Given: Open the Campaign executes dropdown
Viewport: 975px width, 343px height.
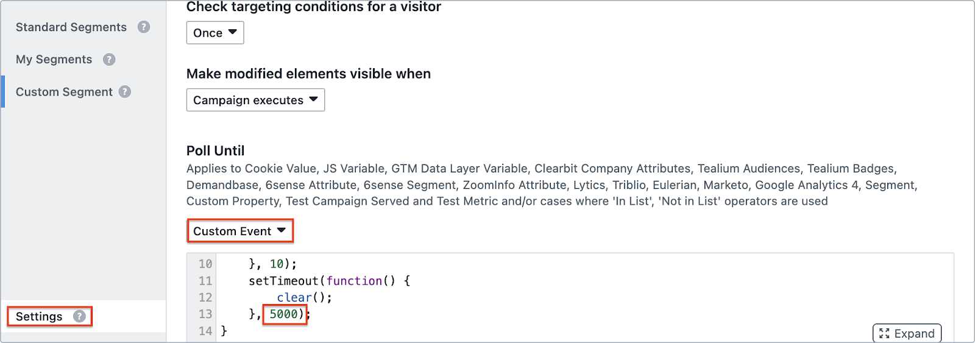Looking at the screenshot, I should (255, 100).
